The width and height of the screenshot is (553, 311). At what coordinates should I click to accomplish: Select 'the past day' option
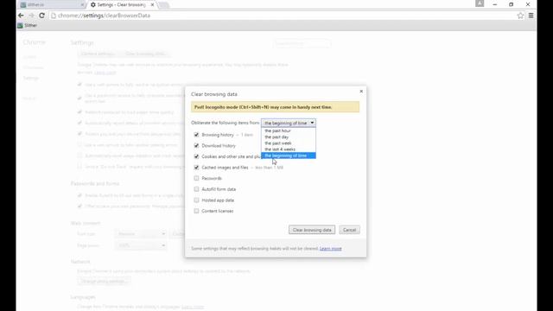click(x=289, y=136)
